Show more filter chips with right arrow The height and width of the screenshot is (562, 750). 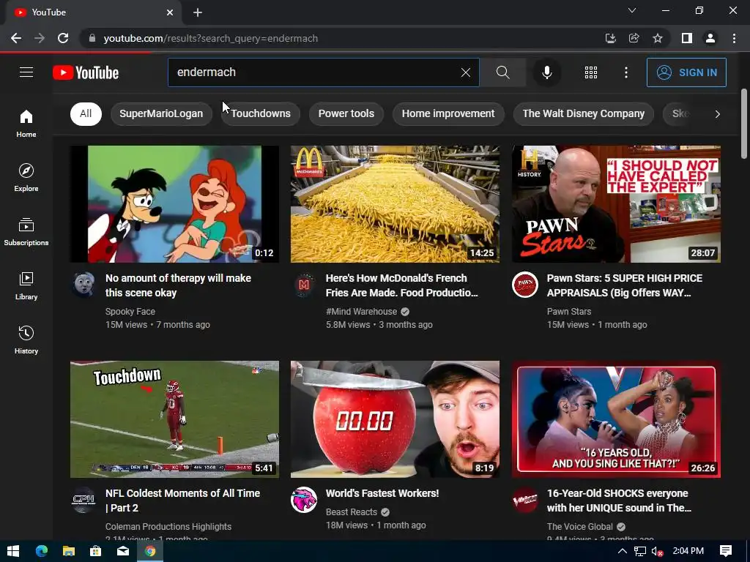pyautogui.click(x=717, y=113)
